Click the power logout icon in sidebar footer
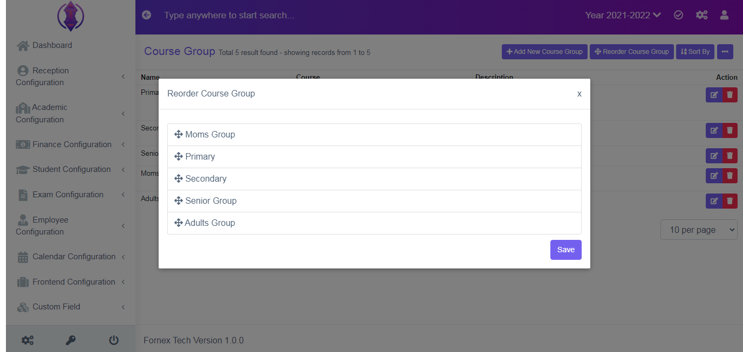743x352 pixels. [114, 340]
